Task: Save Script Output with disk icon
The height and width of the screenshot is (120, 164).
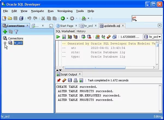Action: point(70,80)
